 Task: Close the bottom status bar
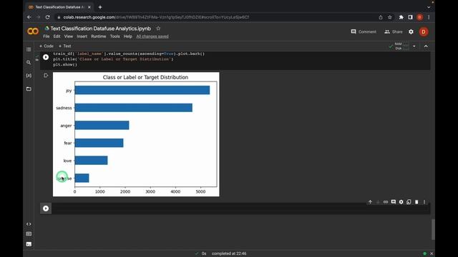pyautogui.click(x=432, y=253)
